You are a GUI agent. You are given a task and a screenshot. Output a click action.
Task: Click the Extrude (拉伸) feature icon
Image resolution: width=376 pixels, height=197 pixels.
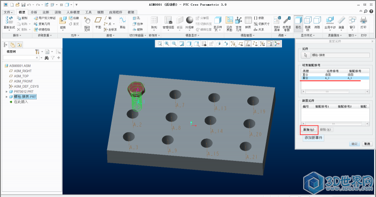click(x=138, y=24)
